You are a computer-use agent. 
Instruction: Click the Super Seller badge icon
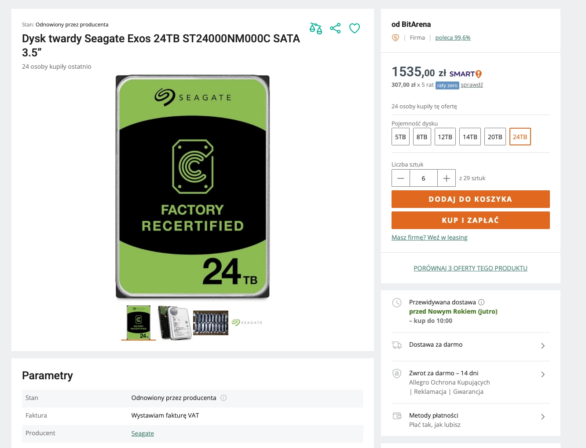click(396, 38)
